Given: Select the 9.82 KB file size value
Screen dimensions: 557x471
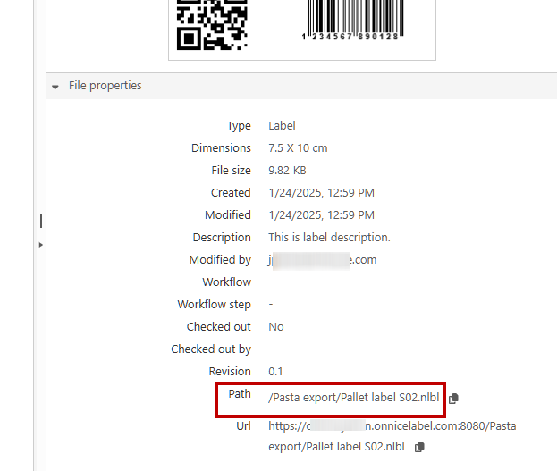Looking at the screenshot, I should (288, 171).
